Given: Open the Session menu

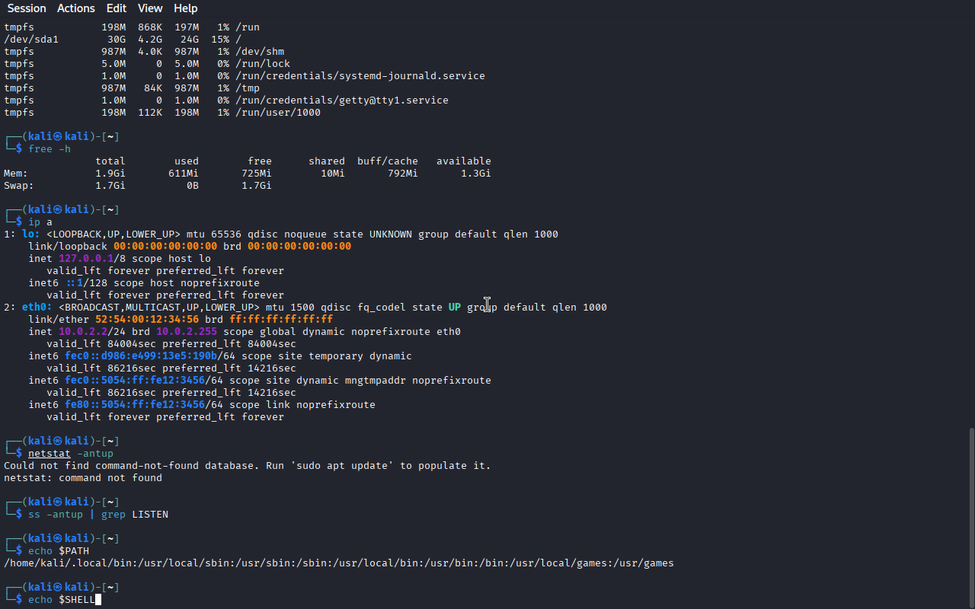Looking at the screenshot, I should click(x=27, y=8).
